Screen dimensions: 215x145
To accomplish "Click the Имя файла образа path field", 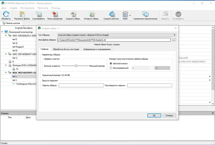I will click(x=114, y=40).
